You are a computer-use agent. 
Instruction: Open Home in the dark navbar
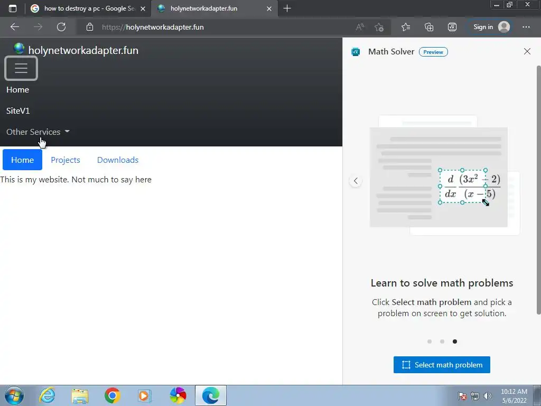click(17, 90)
